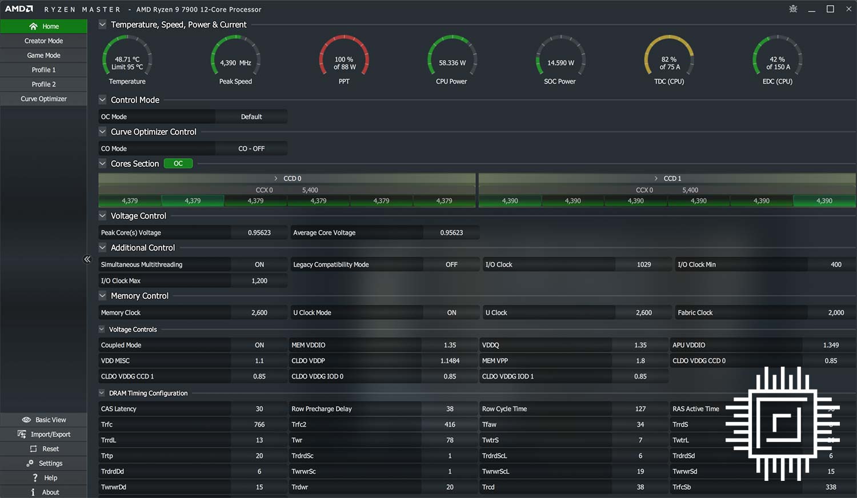Open the Curve Optimizer tab
Image resolution: width=857 pixels, height=498 pixels.
click(x=43, y=99)
